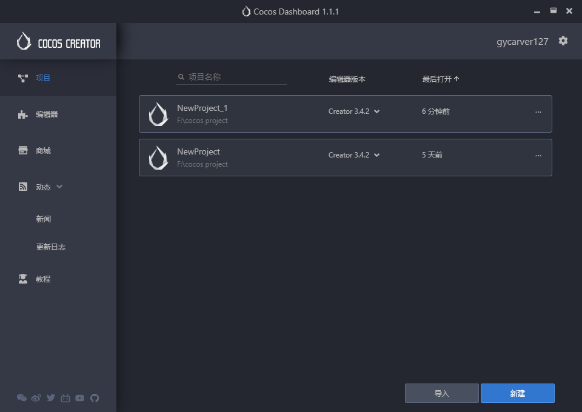Select the 项目 tab in sidebar
Screen dimensions: 582x412
coord(58,78)
